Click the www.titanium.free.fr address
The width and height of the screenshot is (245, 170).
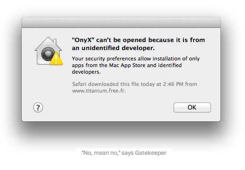99,91
